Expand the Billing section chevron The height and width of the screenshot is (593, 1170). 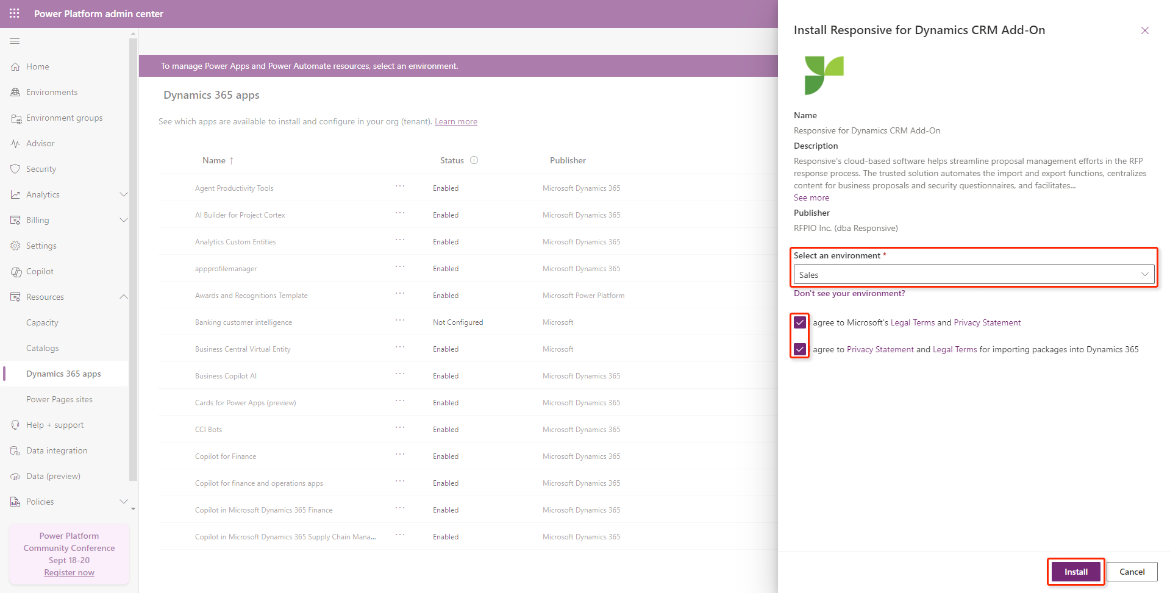[124, 220]
